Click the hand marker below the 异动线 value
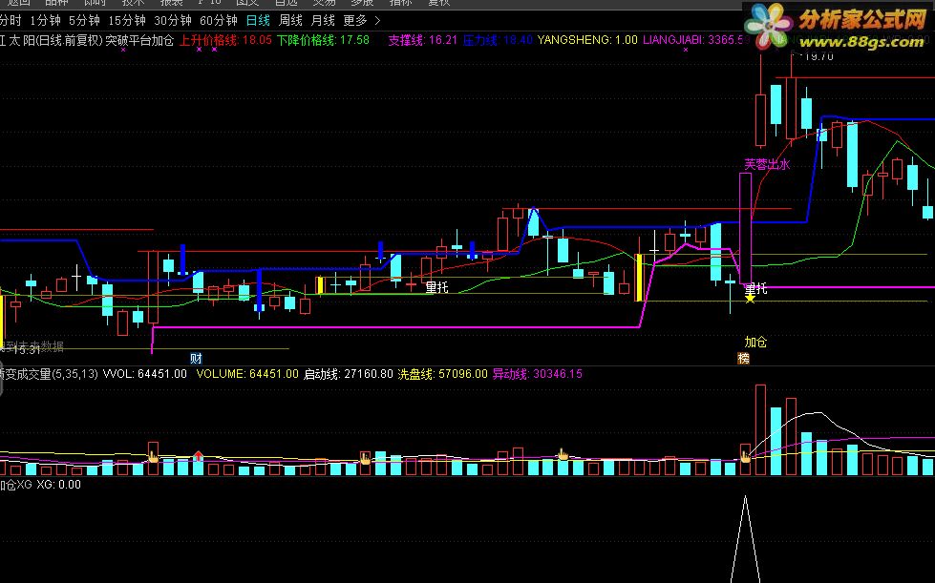Image resolution: width=935 pixels, height=583 pixels. tap(563, 455)
